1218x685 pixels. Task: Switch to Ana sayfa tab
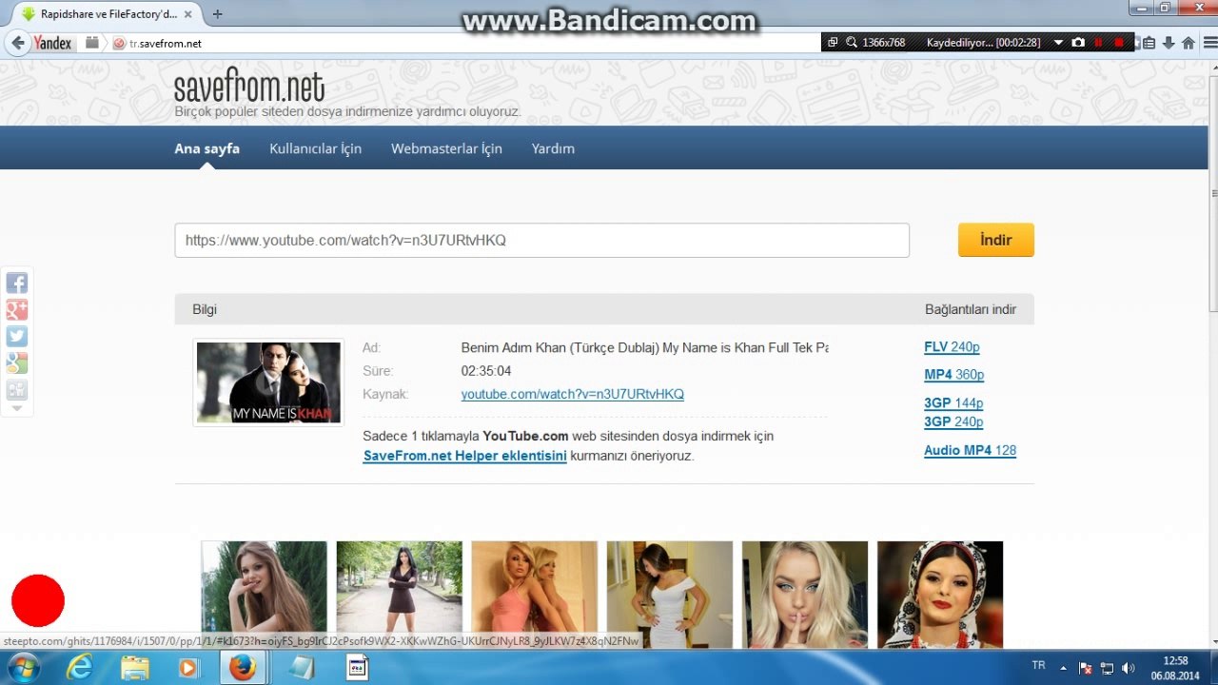206,148
